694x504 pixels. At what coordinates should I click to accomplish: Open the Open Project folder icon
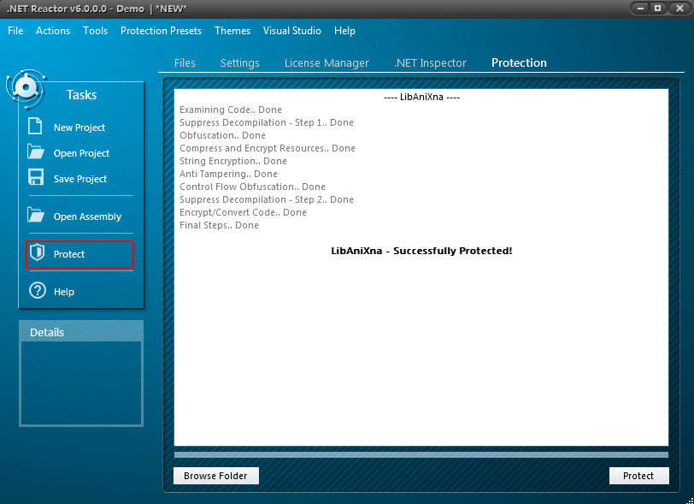click(x=34, y=152)
